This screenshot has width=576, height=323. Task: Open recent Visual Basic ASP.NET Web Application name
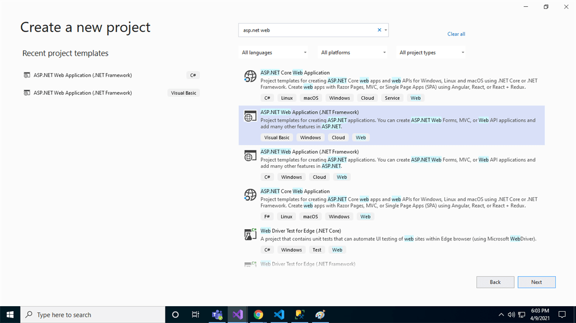coord(83,93)
